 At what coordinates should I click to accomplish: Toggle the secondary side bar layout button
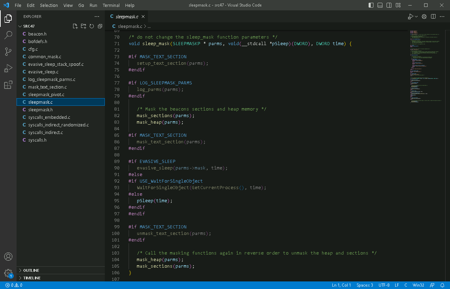point(389,5)
